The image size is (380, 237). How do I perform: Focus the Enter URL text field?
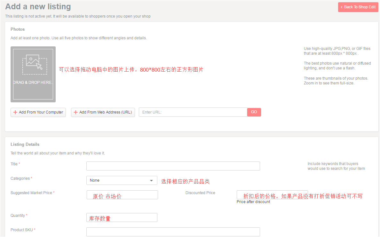193,112
